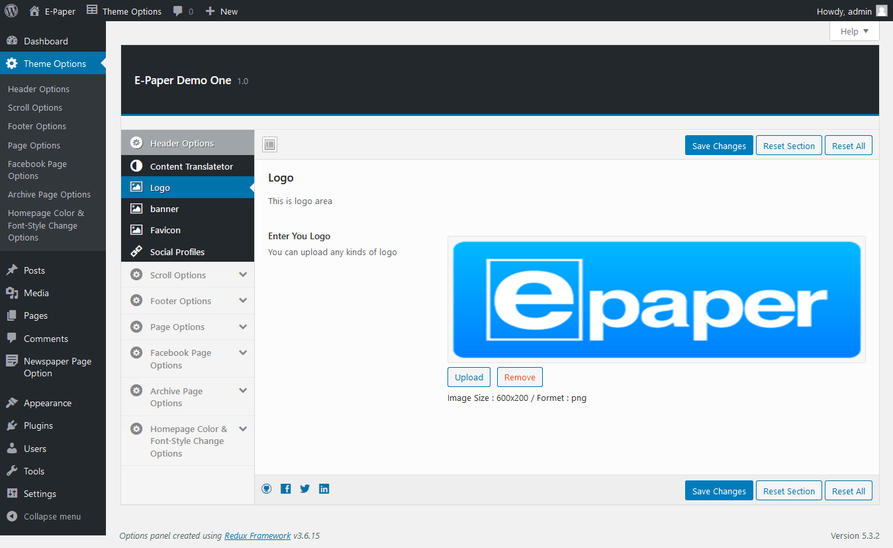This screenshot has width=893, height=548.
Task: Select the Logo tab
Action: coord(188,188)
